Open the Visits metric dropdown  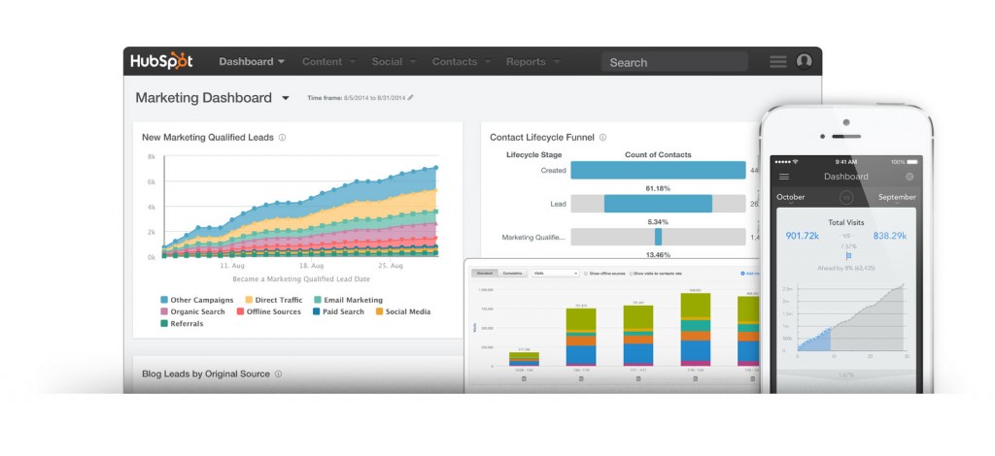555,274
